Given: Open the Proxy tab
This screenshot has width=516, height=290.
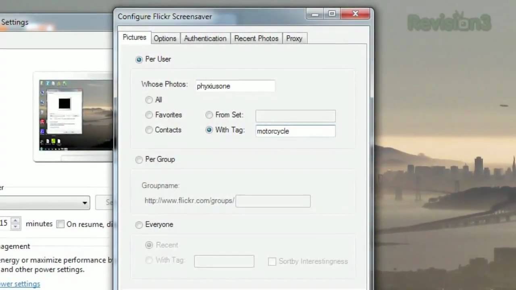Looking at the screenshot, I should [294, 39].
